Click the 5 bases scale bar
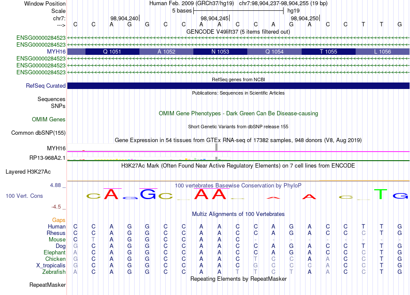Screen dimensions: 410x295 click(x=238, y=11)
